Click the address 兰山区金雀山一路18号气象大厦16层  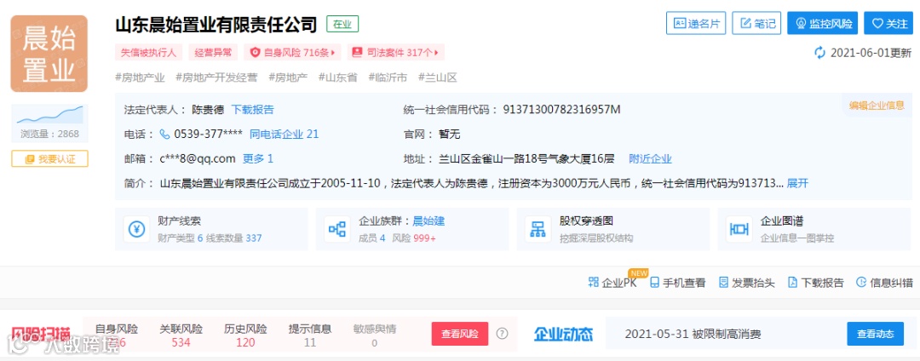(526, 159)
